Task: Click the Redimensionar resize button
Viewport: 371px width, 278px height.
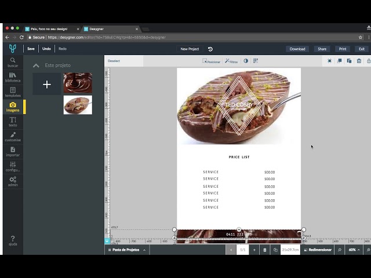Action: click(318, 250)
